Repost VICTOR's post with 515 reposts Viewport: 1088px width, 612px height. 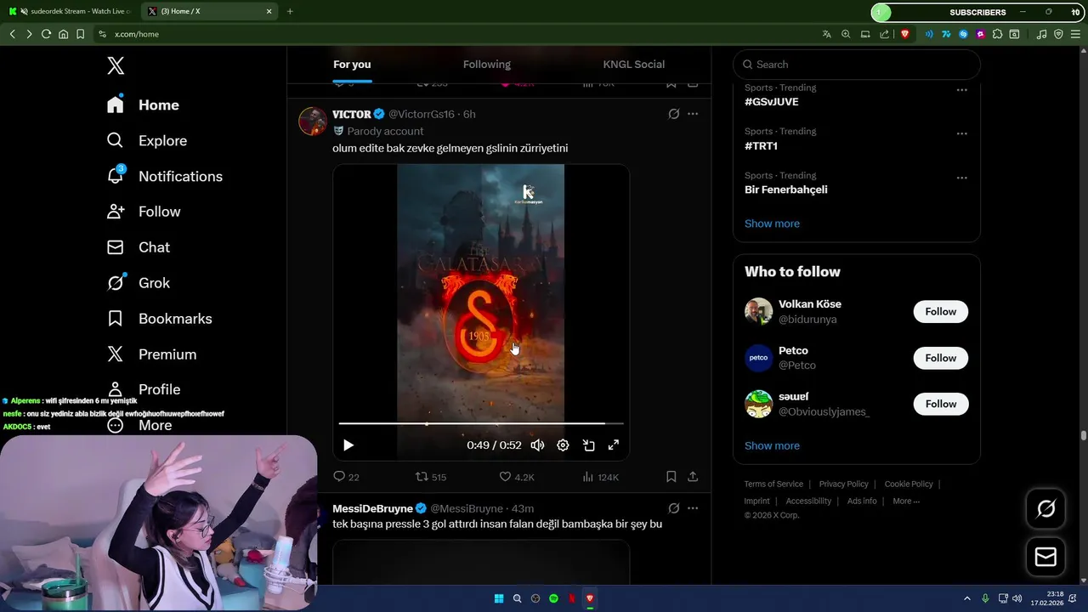430,477
